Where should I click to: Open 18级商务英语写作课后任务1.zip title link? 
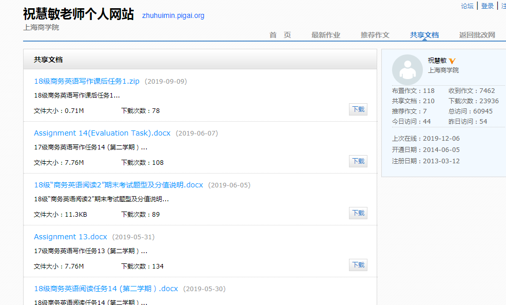[x=87, y=81]
